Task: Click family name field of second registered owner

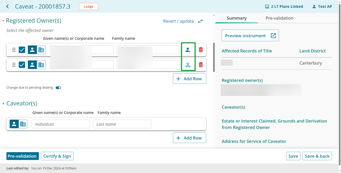Action: 148,65
